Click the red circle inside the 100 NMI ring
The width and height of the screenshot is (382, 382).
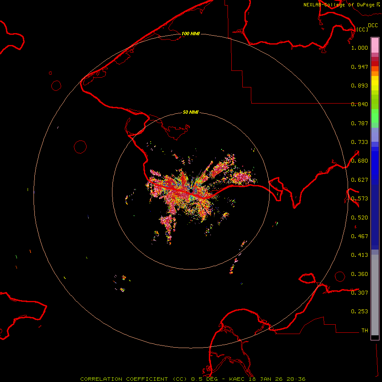(80, 147)
